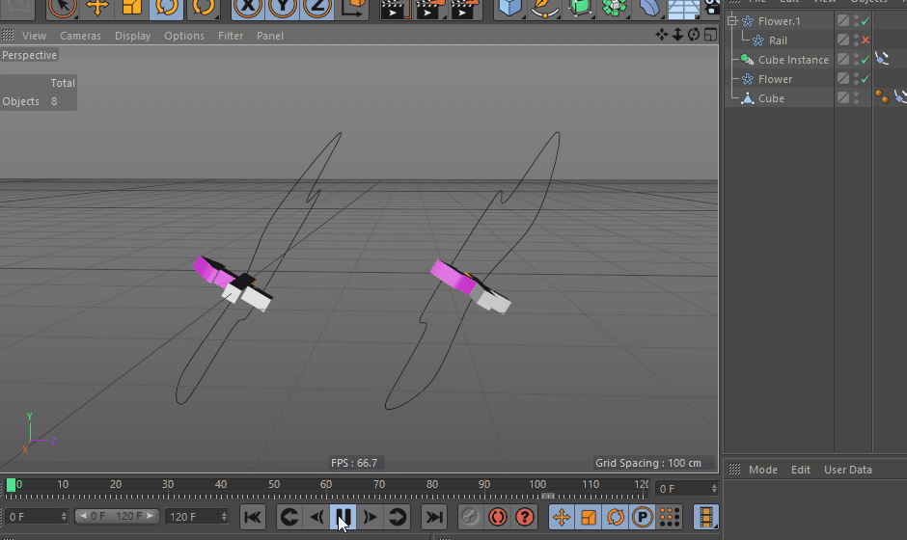Toggle Z-axis lock button

tap(317, 8)
